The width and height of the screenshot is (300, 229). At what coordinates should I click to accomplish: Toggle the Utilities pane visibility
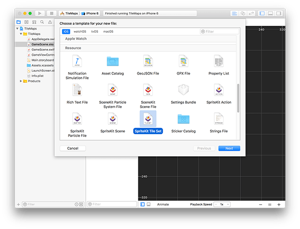pyautogui.click(x=279, y=14)
